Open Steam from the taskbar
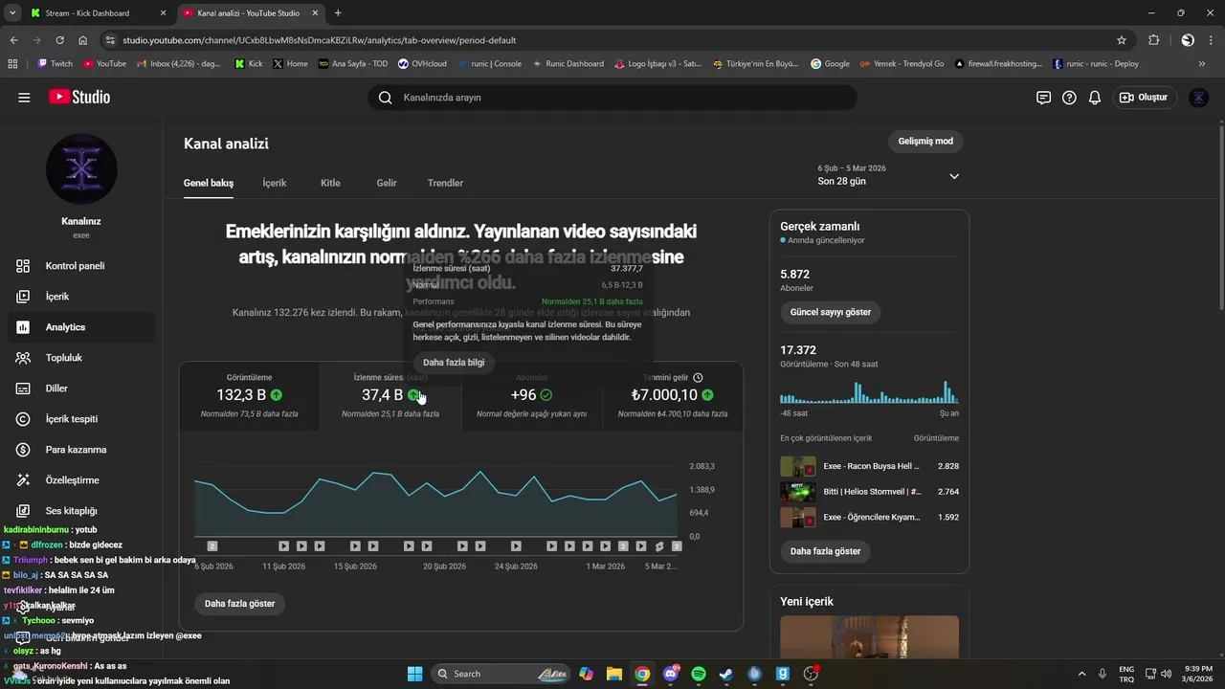Viewport: 1225px width, 689px height. [725, 674]
